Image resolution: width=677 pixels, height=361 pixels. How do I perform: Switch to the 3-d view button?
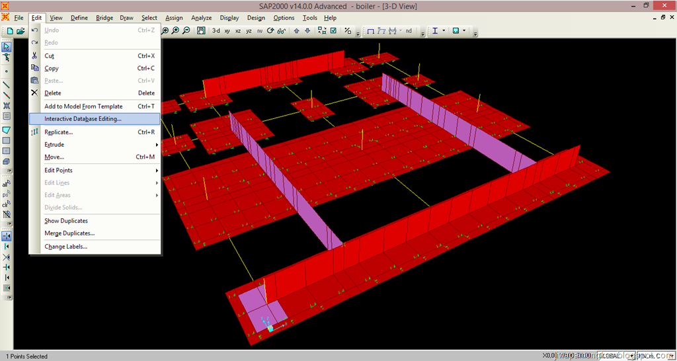(x=216, y=30)
